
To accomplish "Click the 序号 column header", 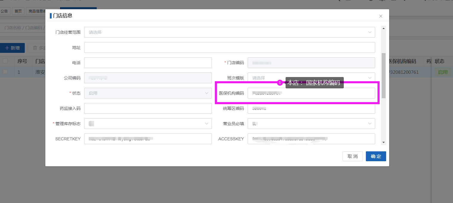I will [x=22, y=61].
